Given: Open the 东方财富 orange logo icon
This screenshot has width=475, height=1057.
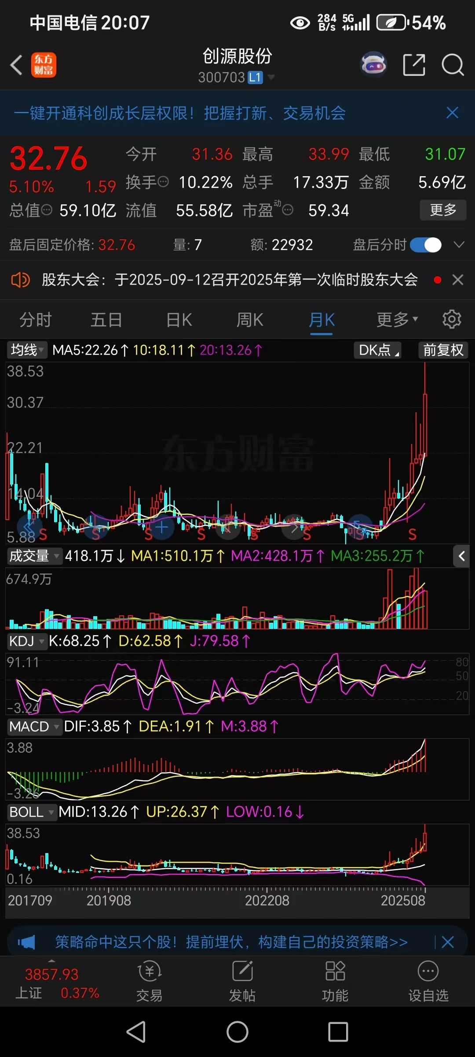Looking at the screenshot, I should (x=44, y=65).
